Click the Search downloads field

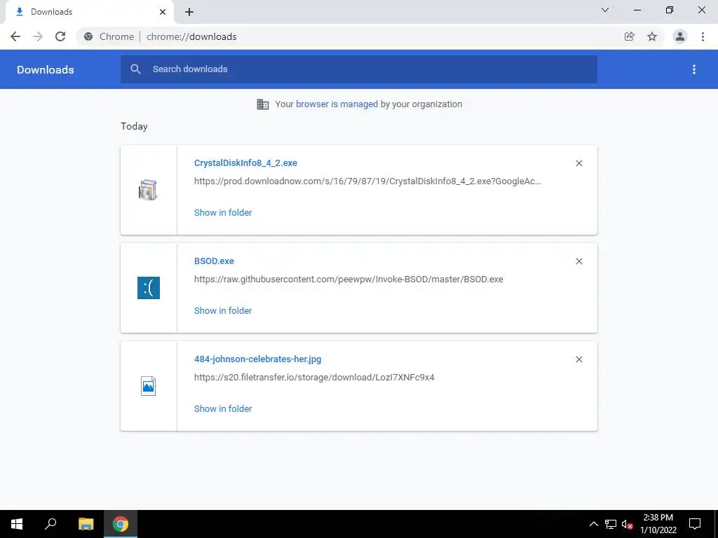click(359, 69)
